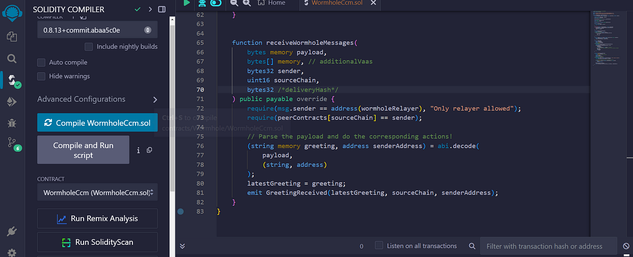Enable Include nightly builds checkbox
The width and height of the screenshot is (633, 257).
pos(89,46)
